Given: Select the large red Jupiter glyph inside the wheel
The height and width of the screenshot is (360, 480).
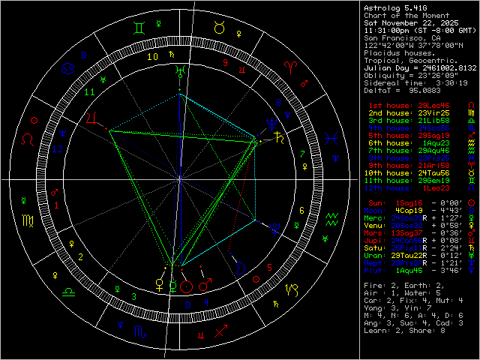Looking at the screenshot, I should click(92, 118).
